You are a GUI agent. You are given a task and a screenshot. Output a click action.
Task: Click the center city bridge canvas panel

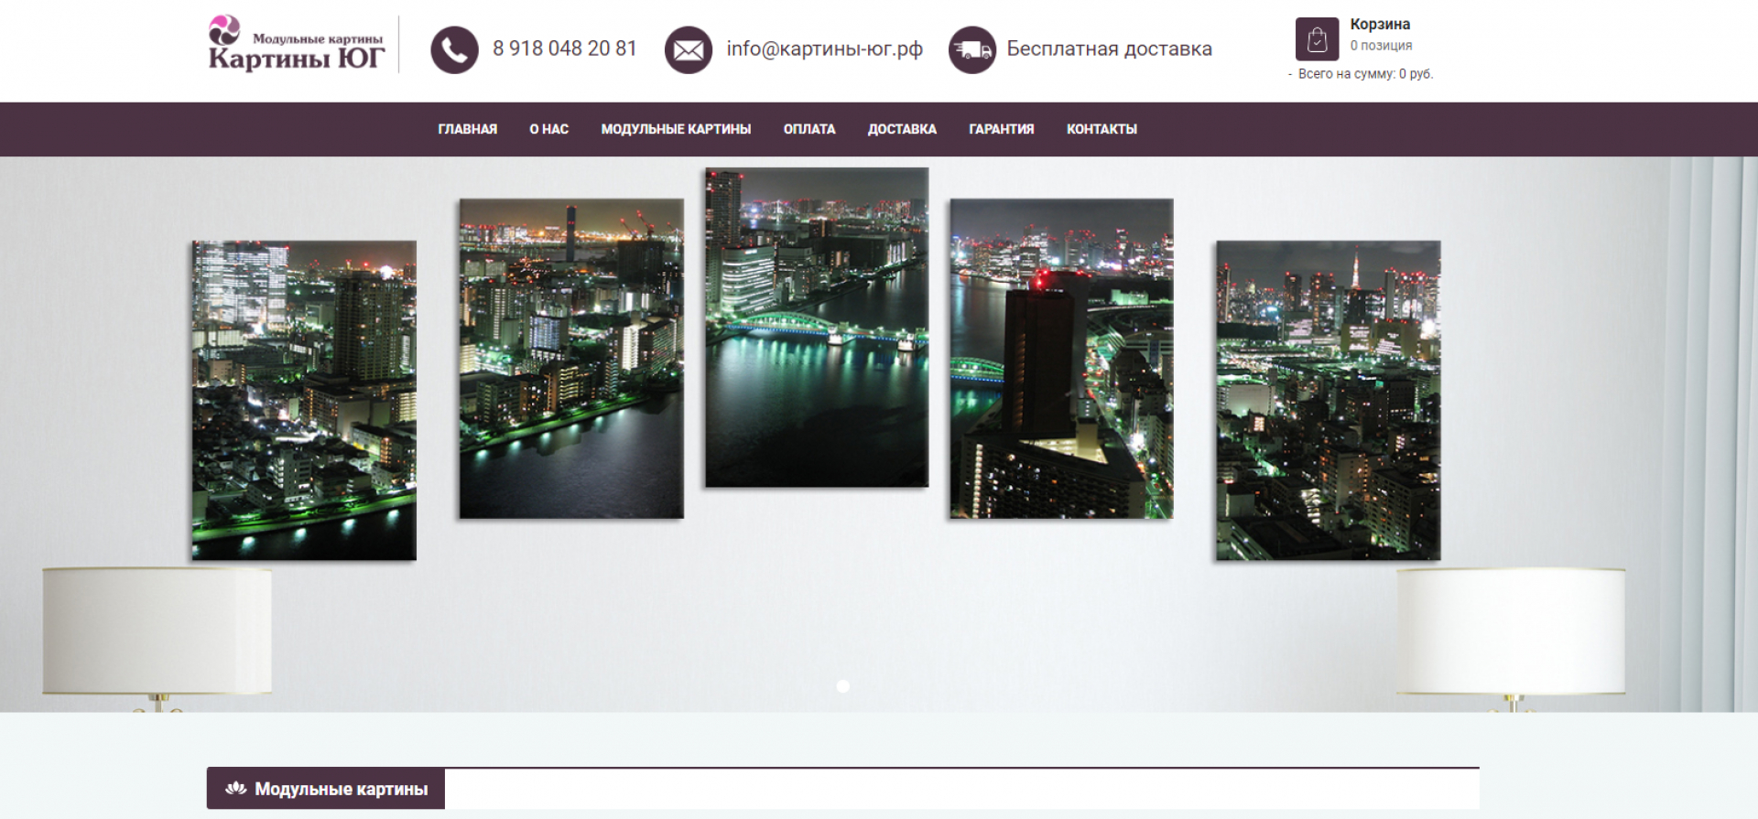[x=817, y=328]
